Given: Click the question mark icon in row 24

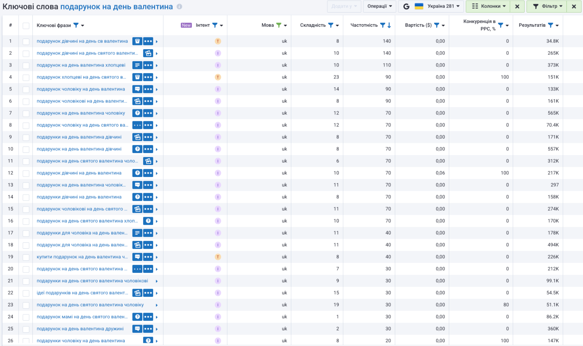Looking at the screenshot, I should [x=137, y=317].
